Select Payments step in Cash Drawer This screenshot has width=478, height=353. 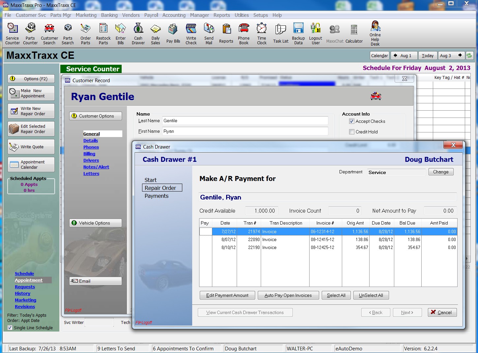click(157, 196)
